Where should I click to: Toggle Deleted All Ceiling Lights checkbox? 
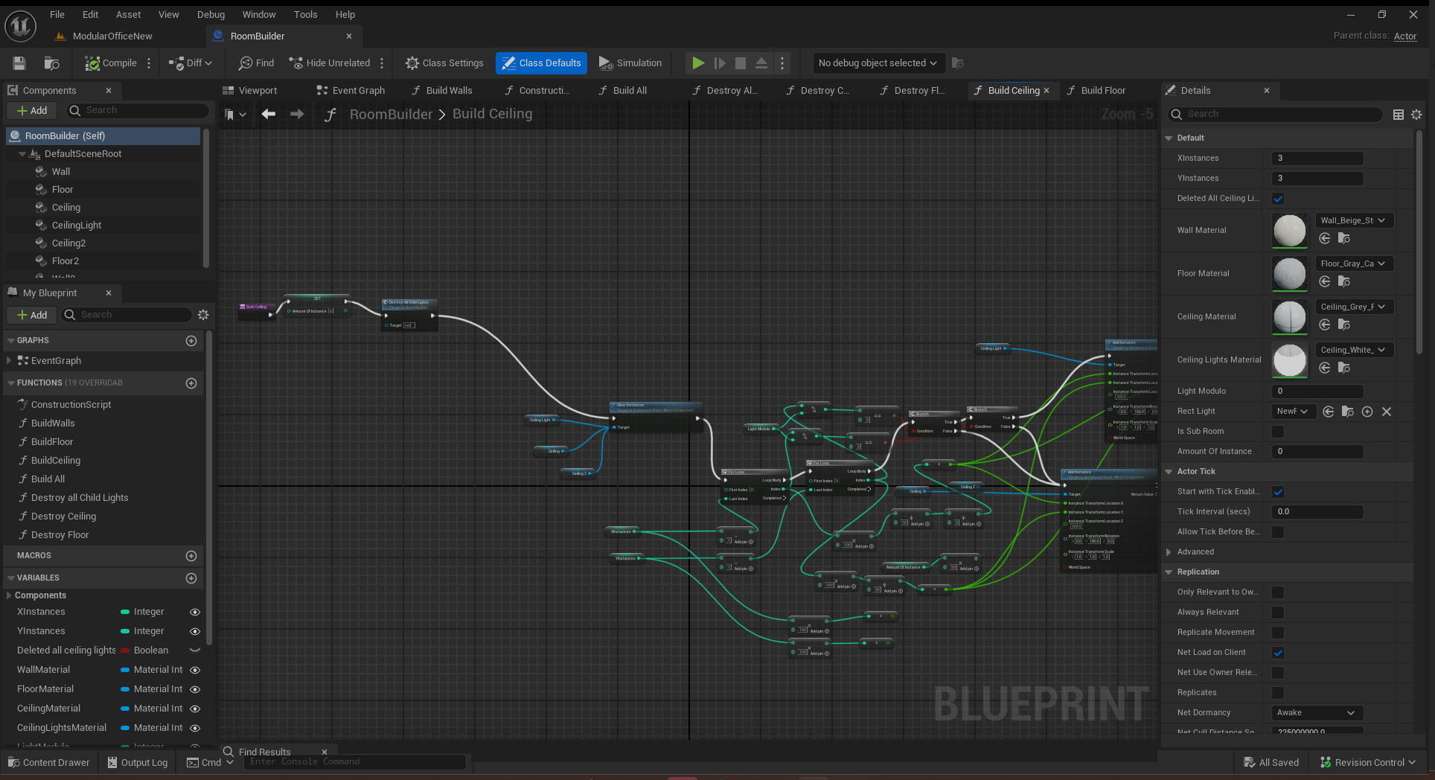click(1278, 199)
